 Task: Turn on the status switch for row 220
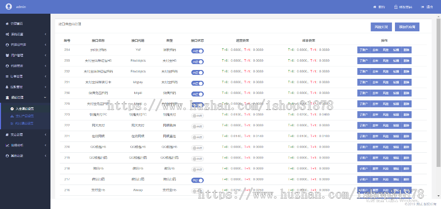(x=197, y=148)
